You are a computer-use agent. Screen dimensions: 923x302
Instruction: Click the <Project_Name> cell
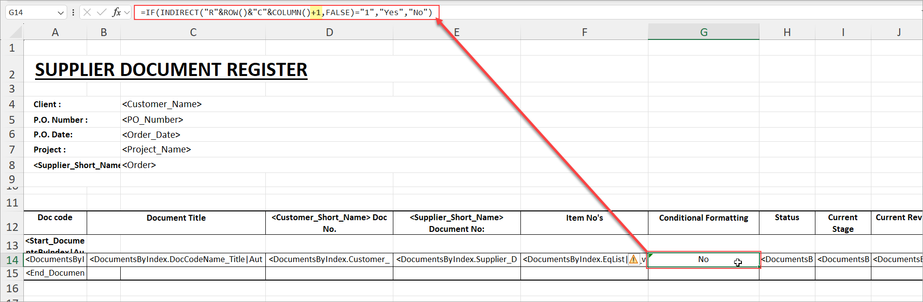156,150
